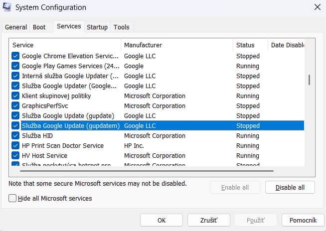Click HP Inc. manufacturer cell
326x231 pixels.
pos(134,146)
